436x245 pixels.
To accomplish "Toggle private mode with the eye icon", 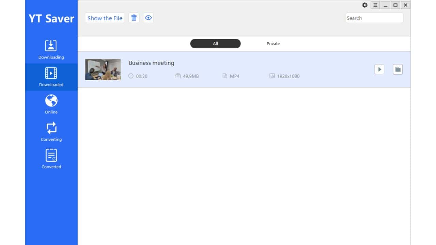I will (148, 18).
